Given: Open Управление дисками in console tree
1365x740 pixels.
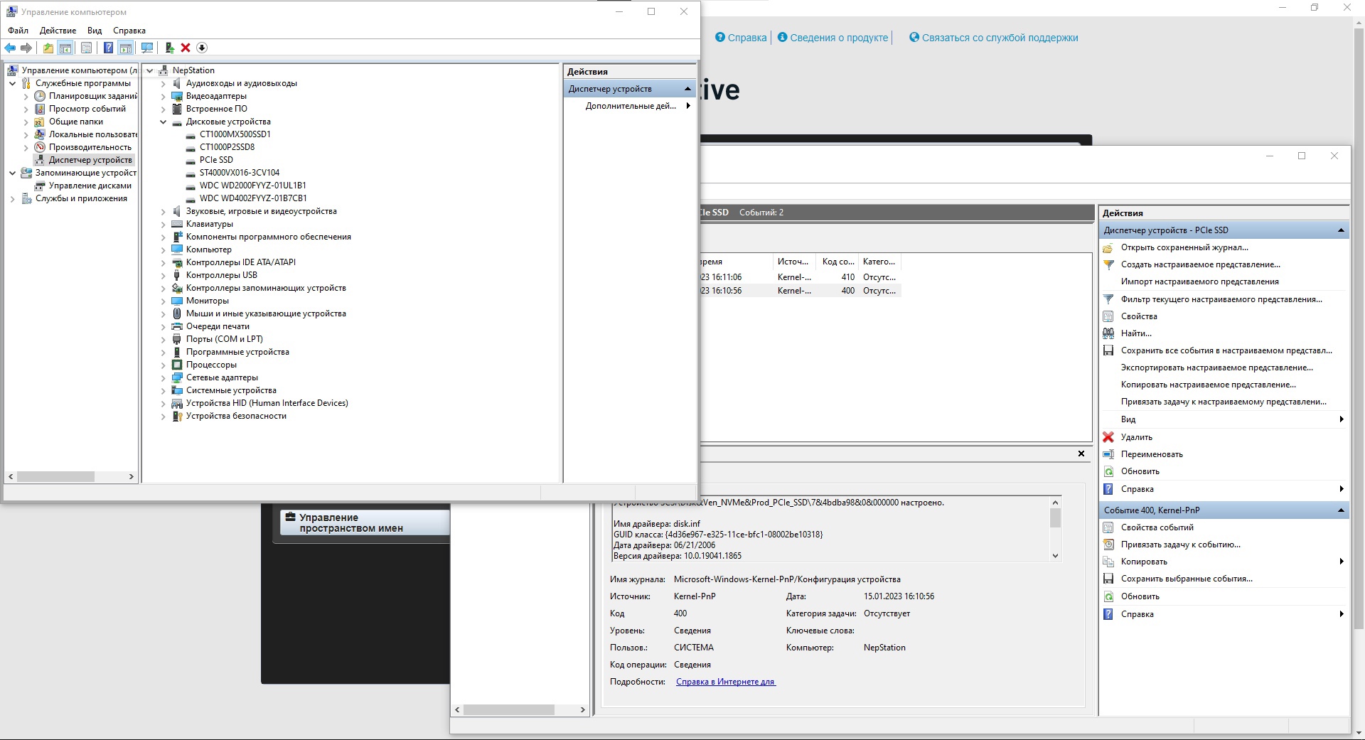Looking at the screenshot, I should (90, 186).
